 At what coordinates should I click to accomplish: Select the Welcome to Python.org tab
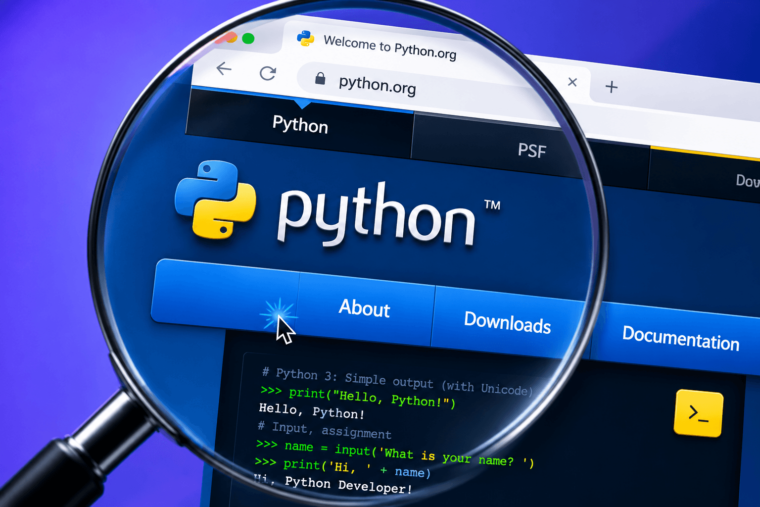(x=389, y=47)
